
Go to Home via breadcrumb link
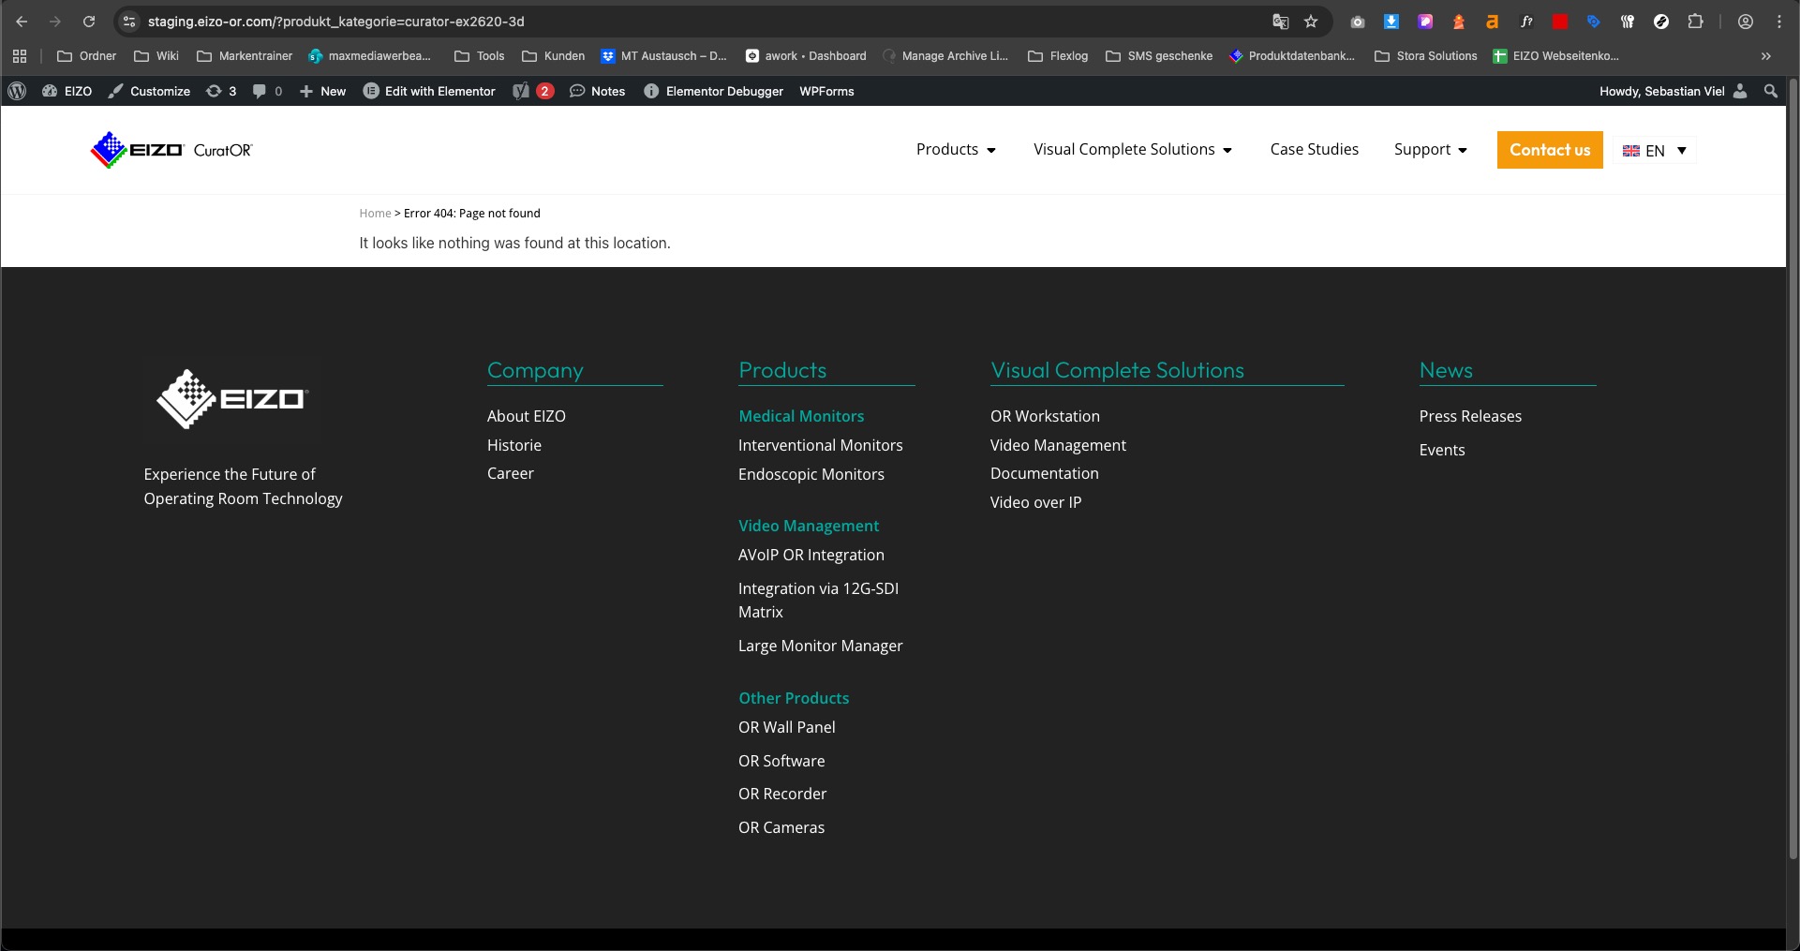375,214
